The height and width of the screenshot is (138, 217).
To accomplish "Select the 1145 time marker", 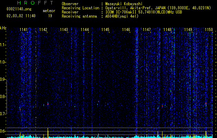I will click(105, 30).
